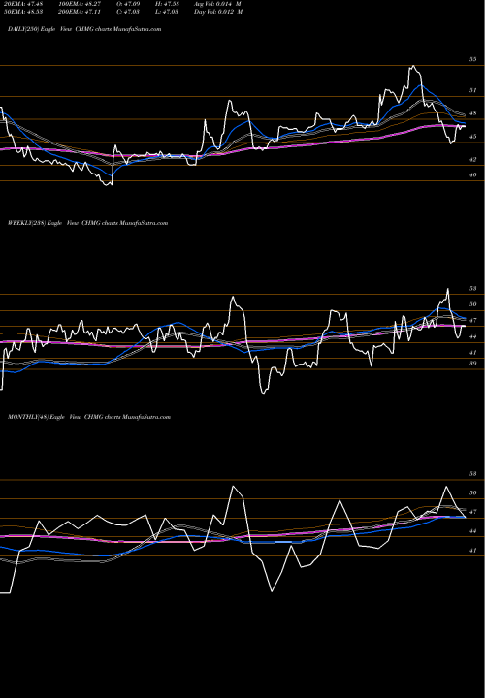Select the Open price 'O:' value
The height and width of the screenshot is (698, 485).
point(128,4)
